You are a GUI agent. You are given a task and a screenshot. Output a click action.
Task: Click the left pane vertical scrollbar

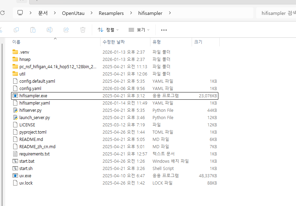tap(2, 125)
